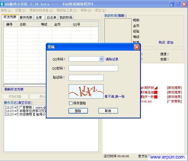Click the QQ密码 password field
188x161 pixels.
[x=93, y=68]
